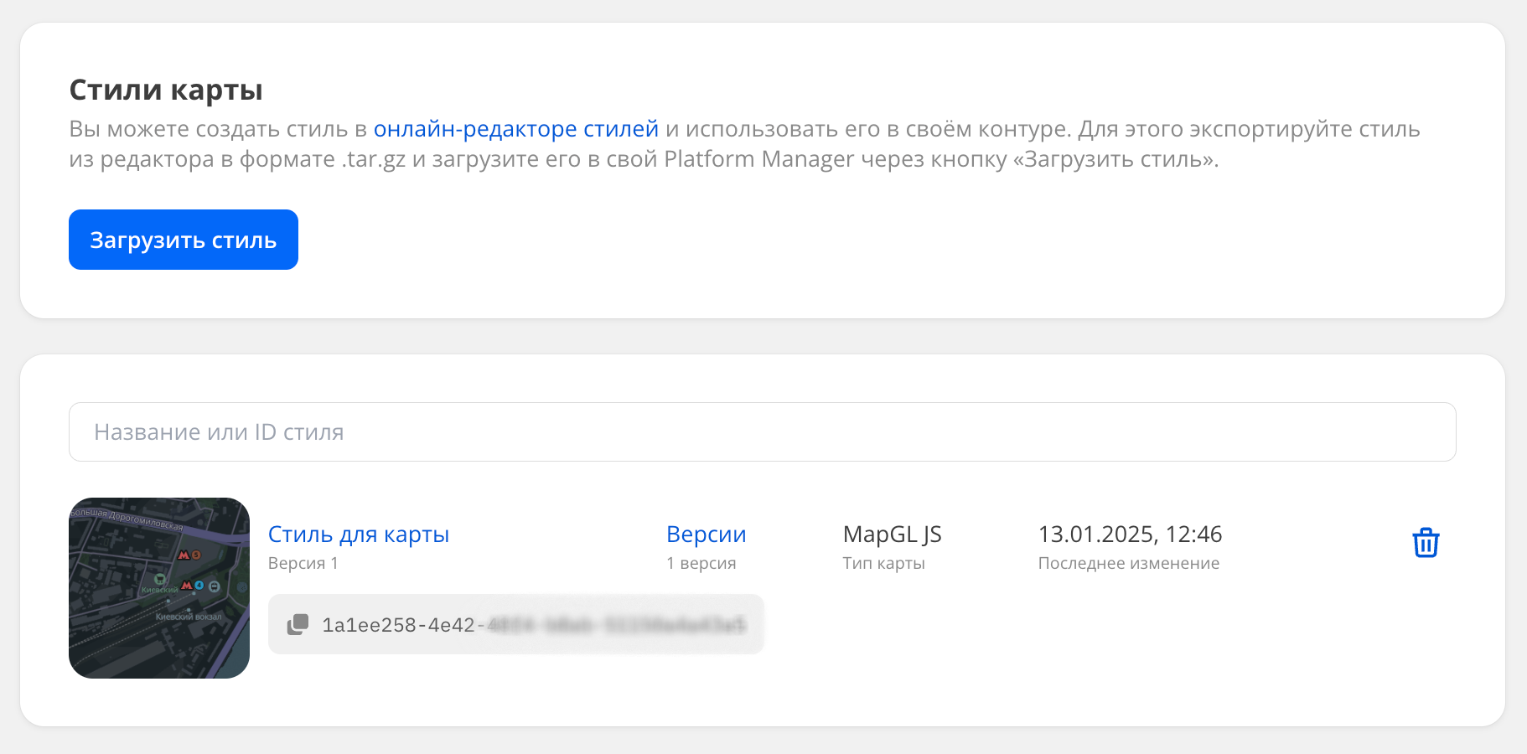Click the «Версия 1» label under style name
This screenshot has width=1527, height=754.
303,563
